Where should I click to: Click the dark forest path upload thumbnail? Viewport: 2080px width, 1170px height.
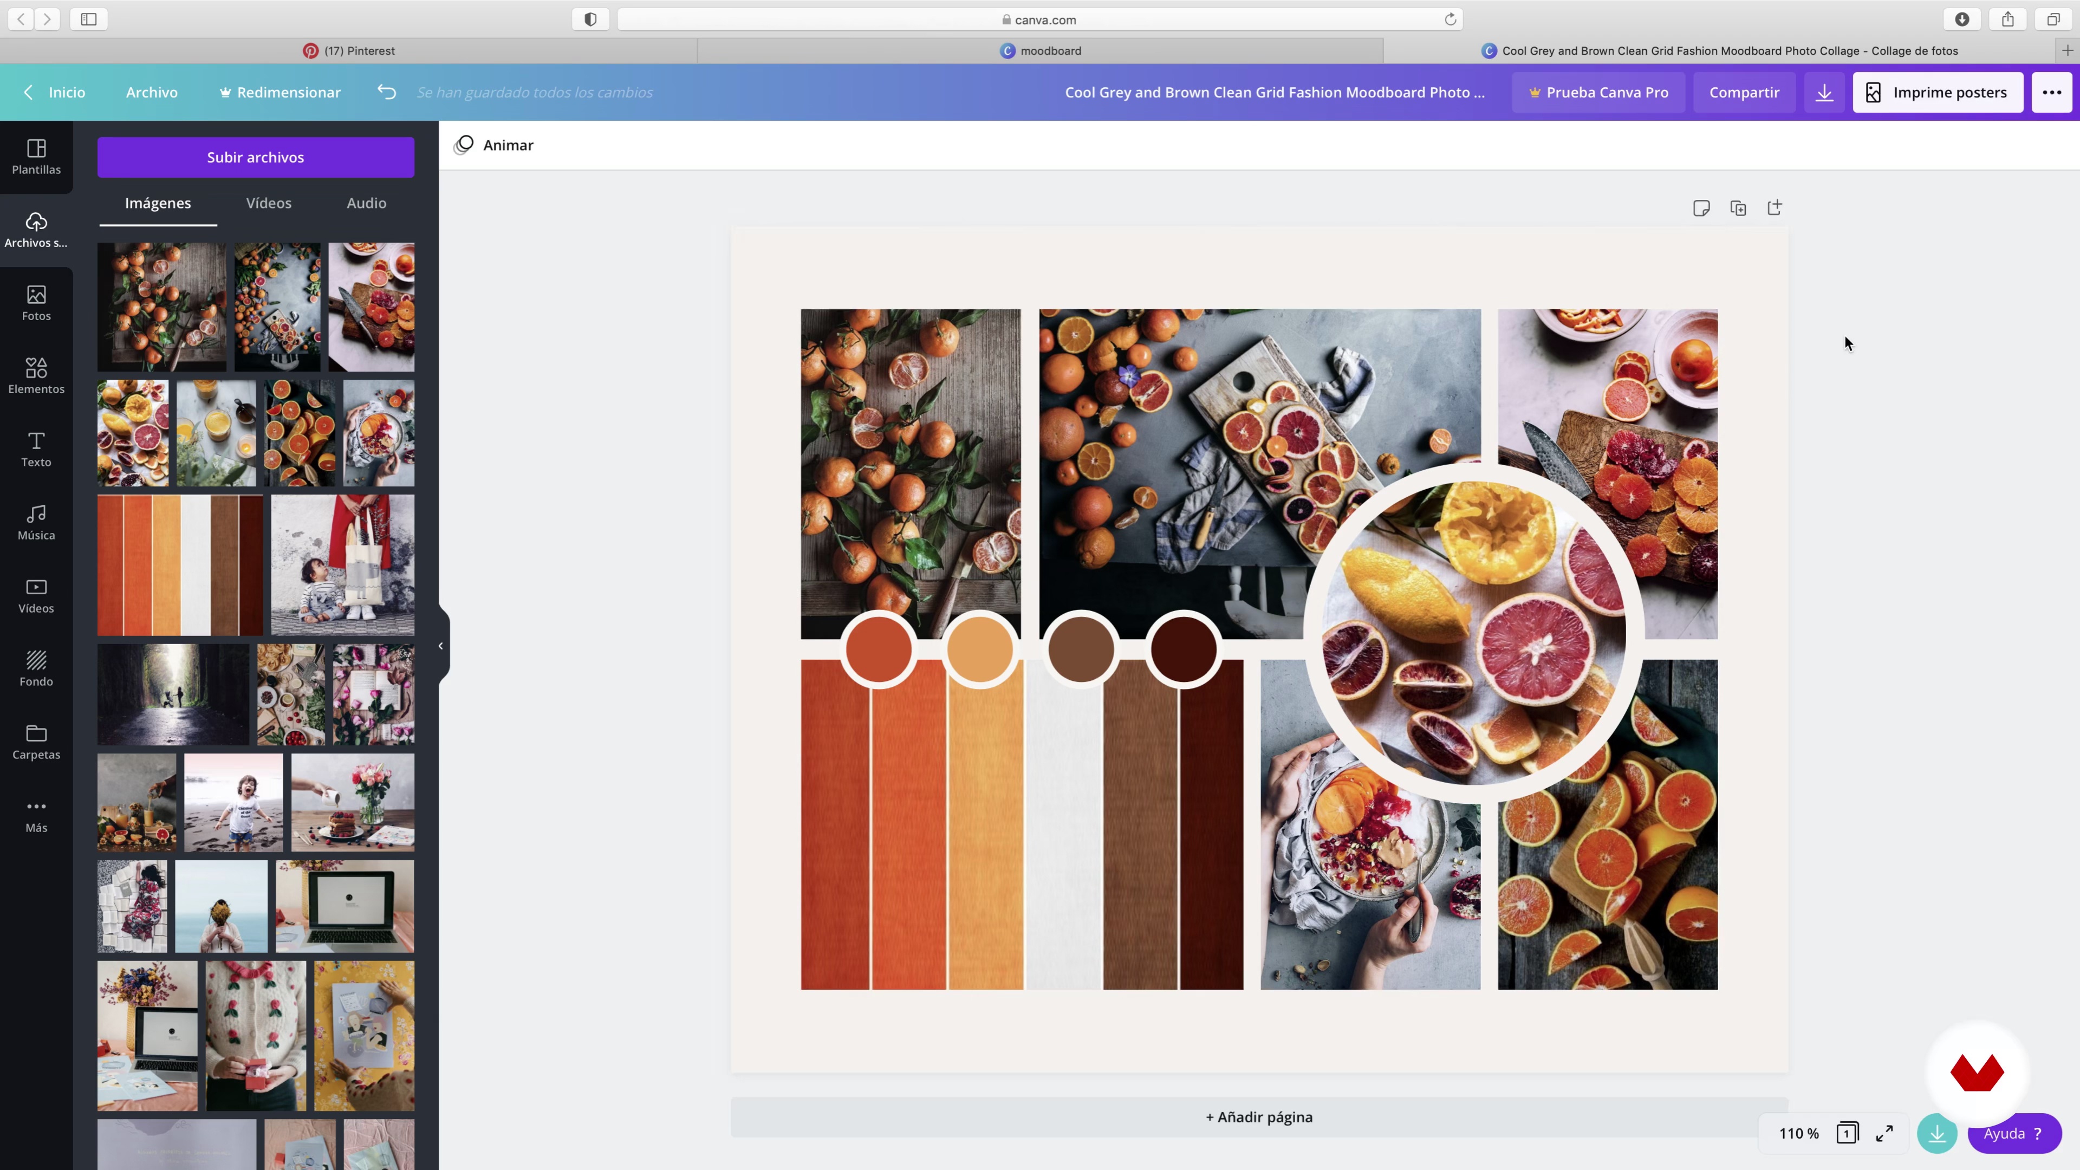(173, 694)
